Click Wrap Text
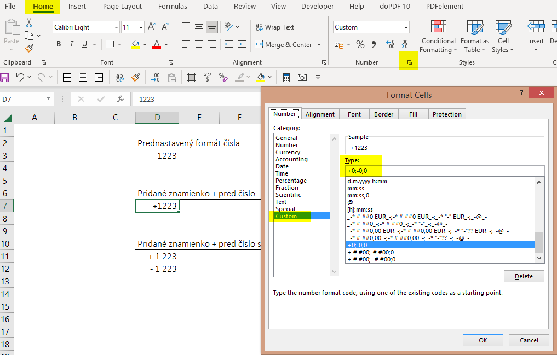This screenshot has height=355, width=557. pos(275,27)
